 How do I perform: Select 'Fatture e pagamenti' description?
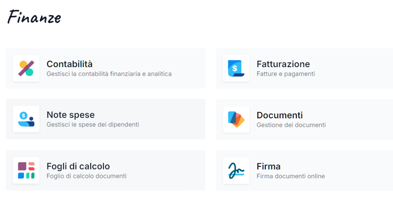pyautogui.click(x=286, y=74)
